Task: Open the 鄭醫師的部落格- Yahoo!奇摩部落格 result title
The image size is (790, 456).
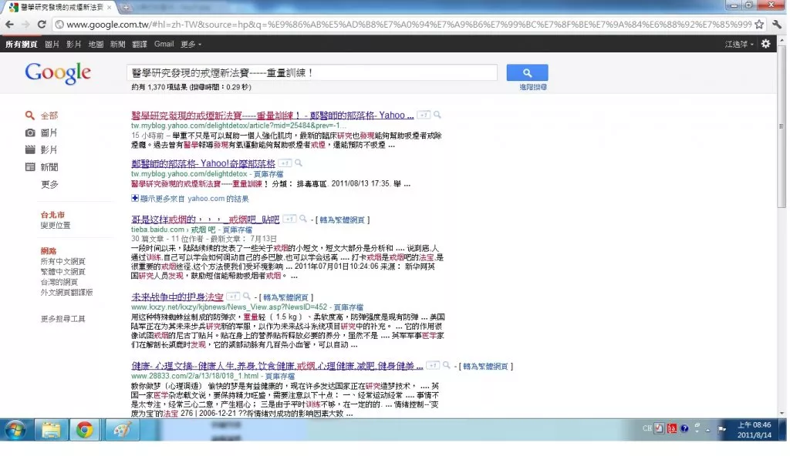Action: [x=203, y=163]
